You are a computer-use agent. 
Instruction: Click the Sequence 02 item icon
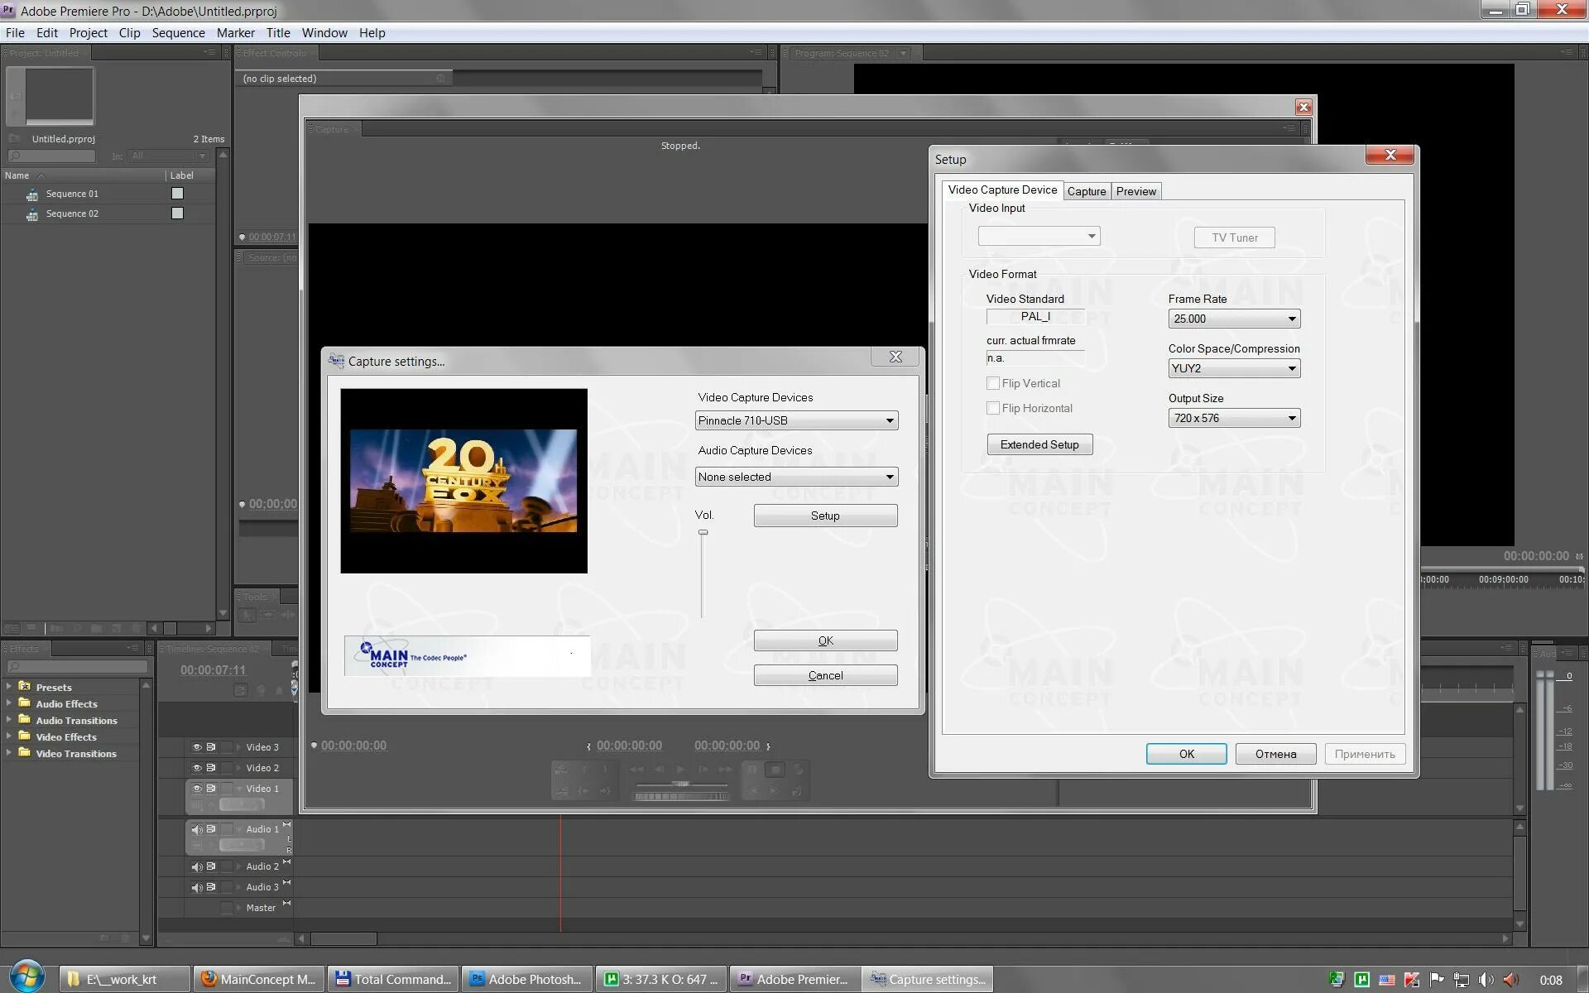32,214
